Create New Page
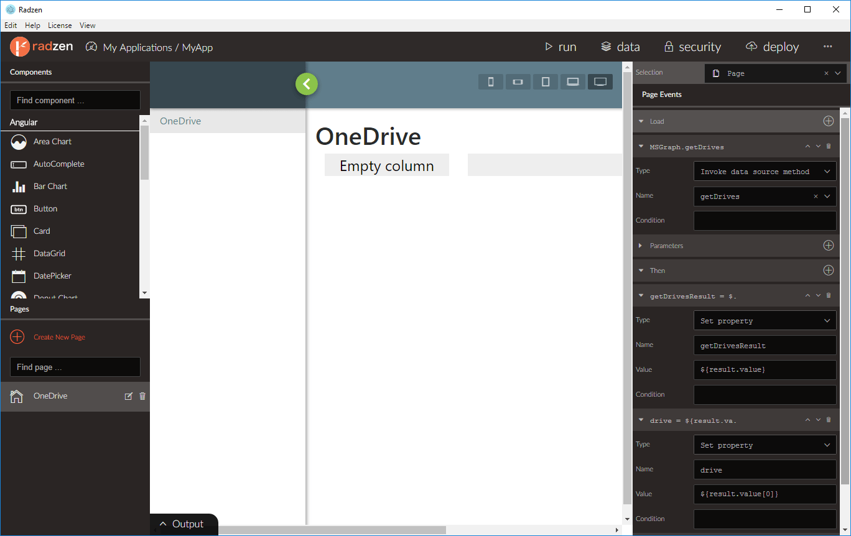 pyautogui.click(x=48, y=337)
